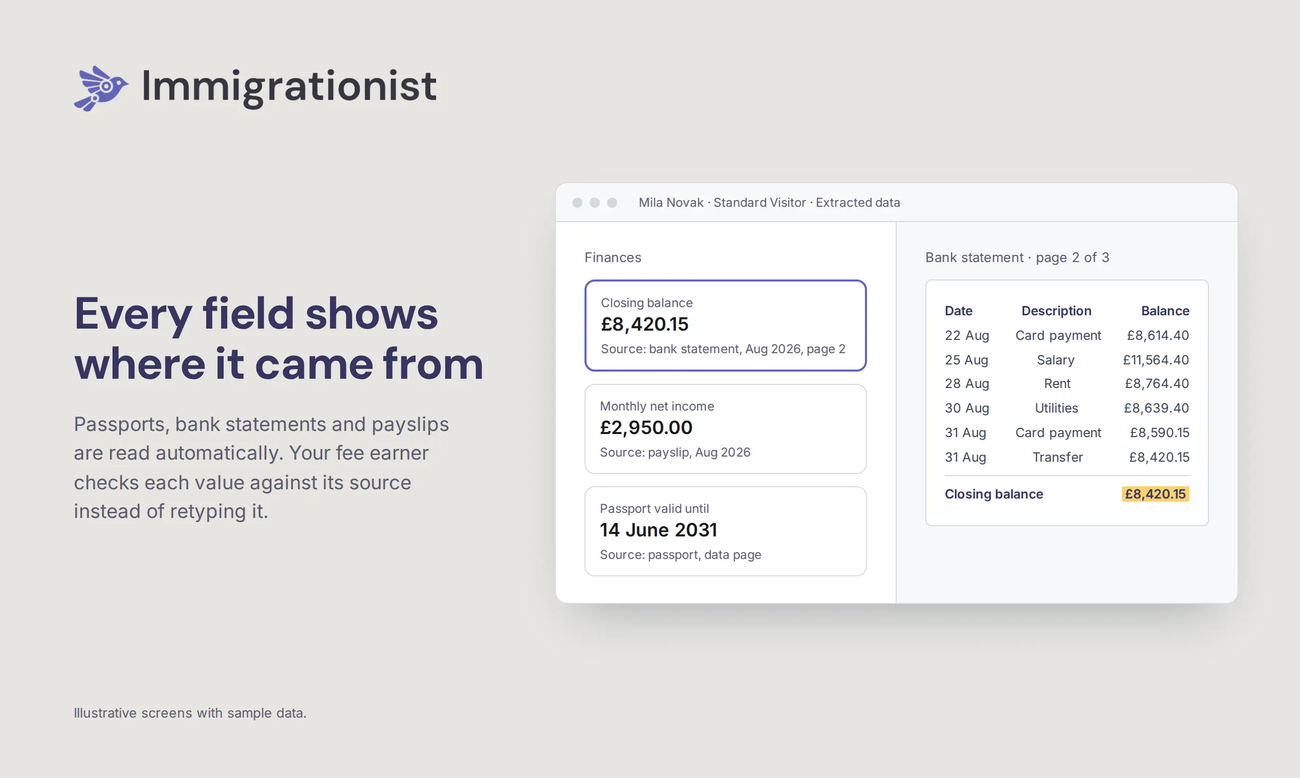
Task: Click the 'Bank statement · page 2 of 3' heading
Action: point(1017,257)
